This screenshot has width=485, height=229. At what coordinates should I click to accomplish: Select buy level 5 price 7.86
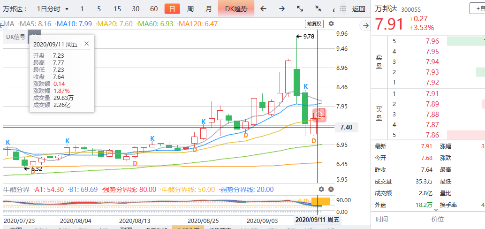432,135
